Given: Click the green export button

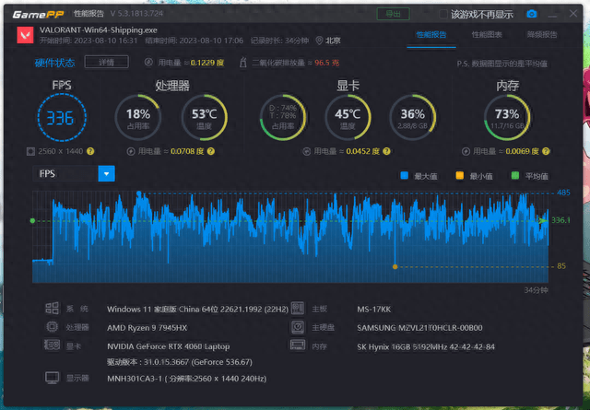Looking at the screenshot, I should point(394,15).
